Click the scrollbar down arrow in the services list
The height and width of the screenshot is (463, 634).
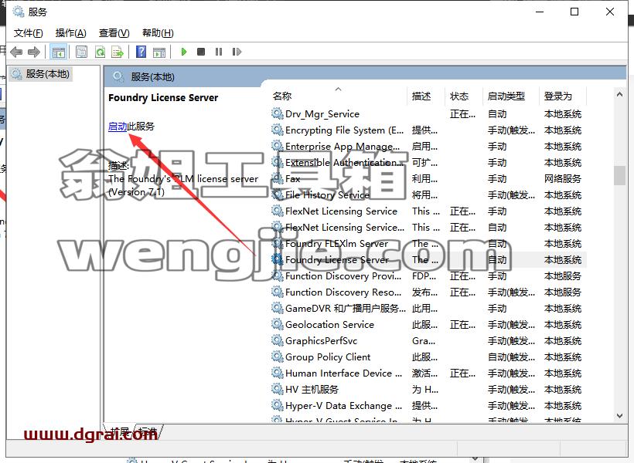[619, 415]
